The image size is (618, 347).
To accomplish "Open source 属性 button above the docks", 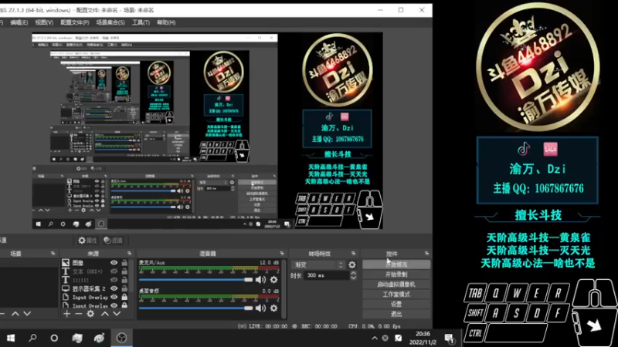I will (87, 240).
